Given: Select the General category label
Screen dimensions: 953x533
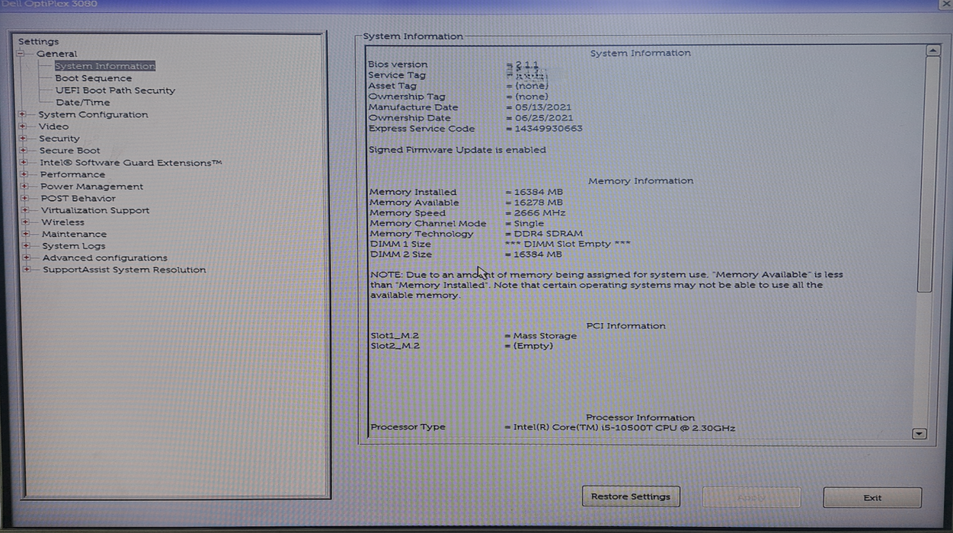Looking at the screenshot, I should (x=56, y=54).
